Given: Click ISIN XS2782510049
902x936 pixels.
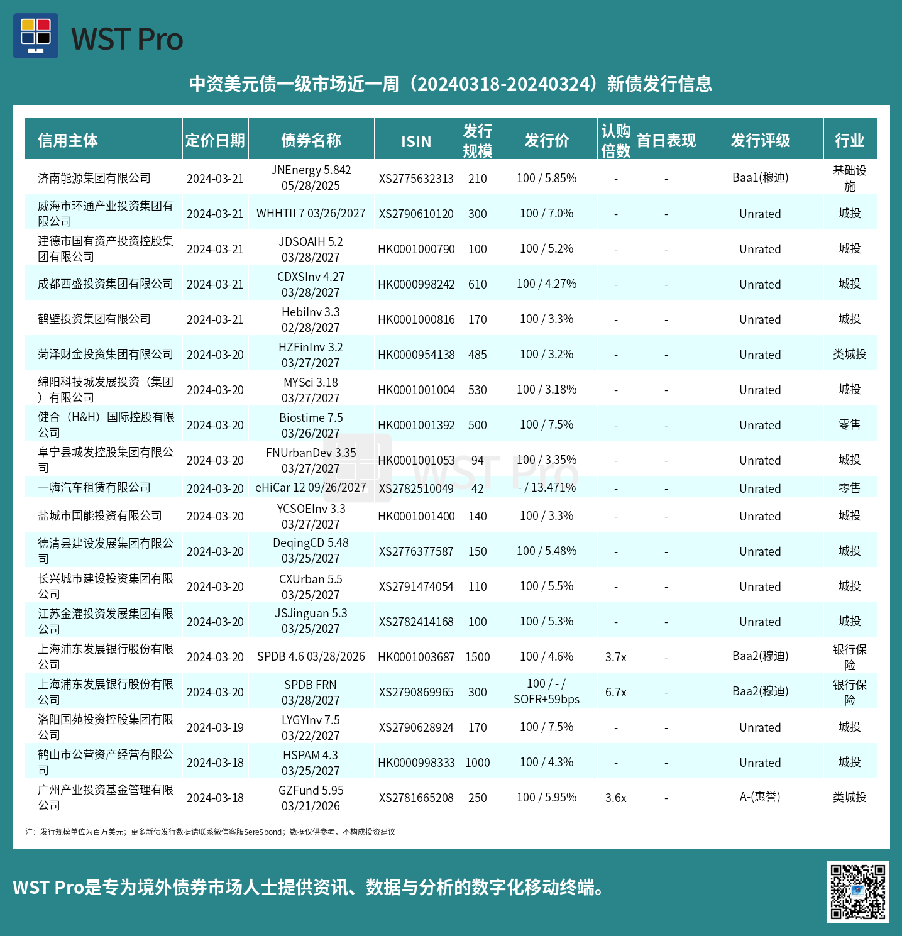Looking at the screenshot, I should [x=416, y=488].
